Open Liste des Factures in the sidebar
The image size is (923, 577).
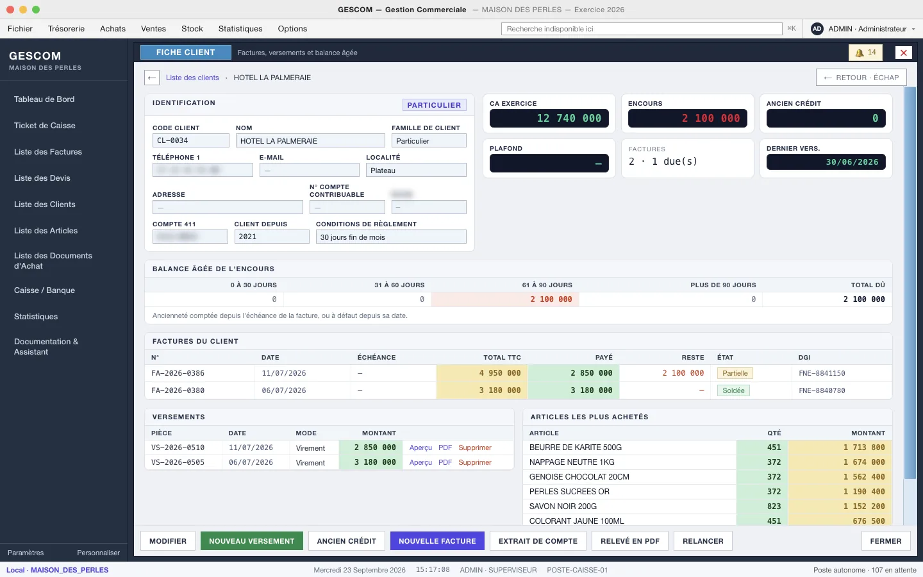click(48, 152)
